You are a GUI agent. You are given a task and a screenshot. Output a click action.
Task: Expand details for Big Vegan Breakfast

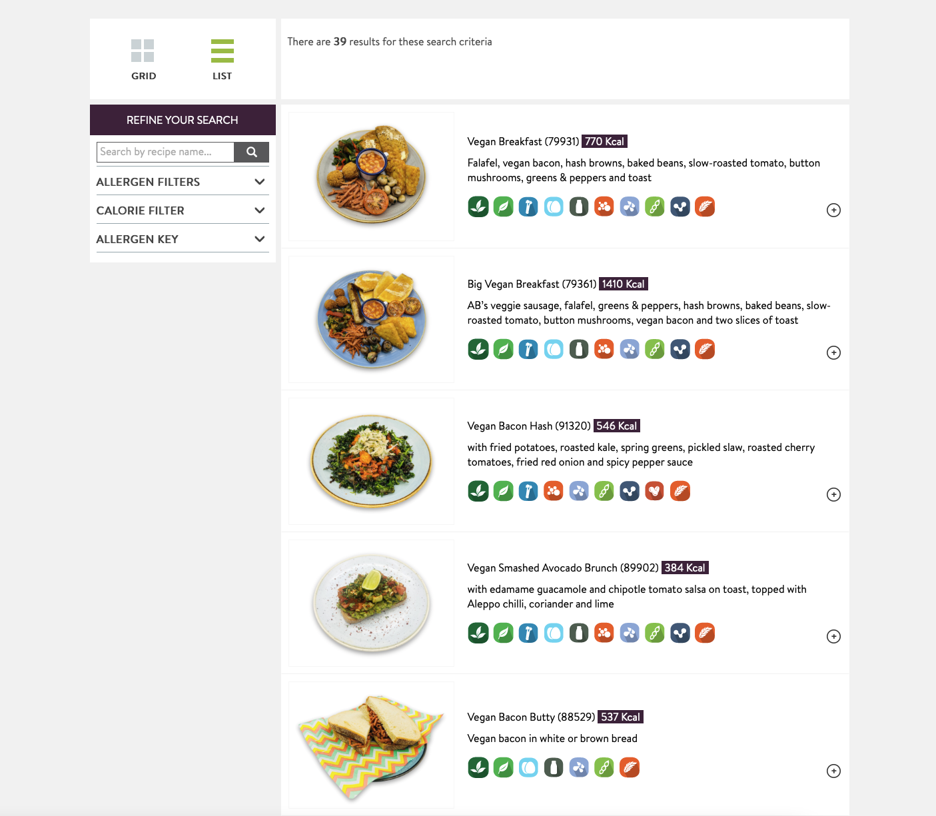click(x=833, y=353)
